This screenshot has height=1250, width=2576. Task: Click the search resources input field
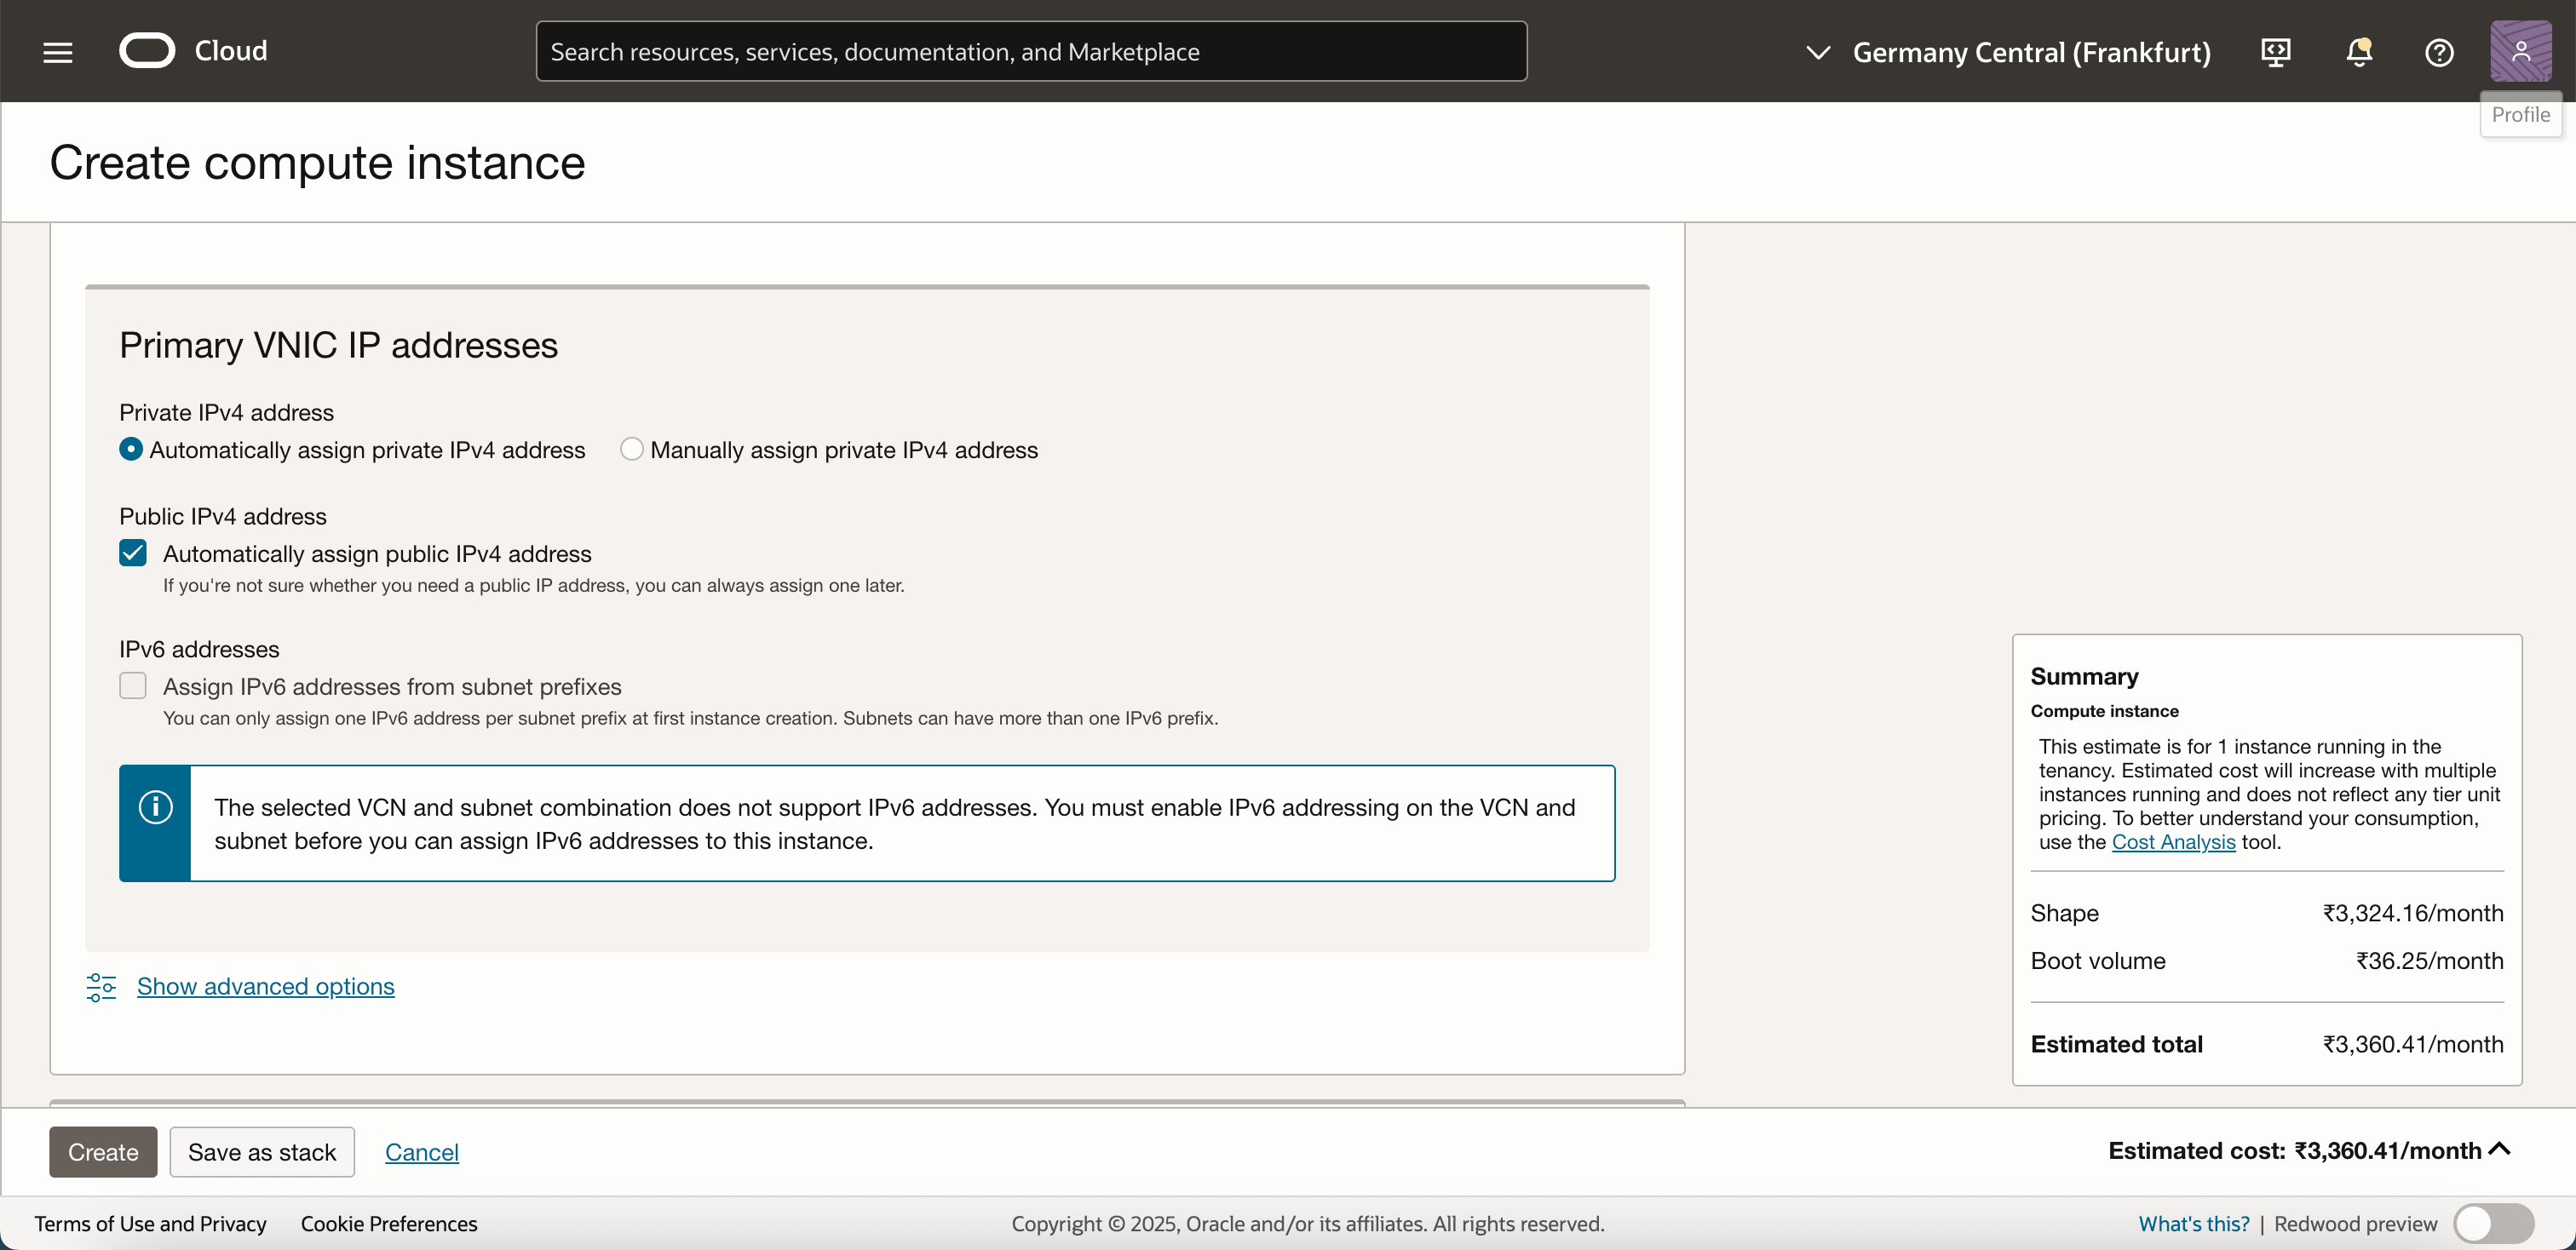tap(1031, 52)
